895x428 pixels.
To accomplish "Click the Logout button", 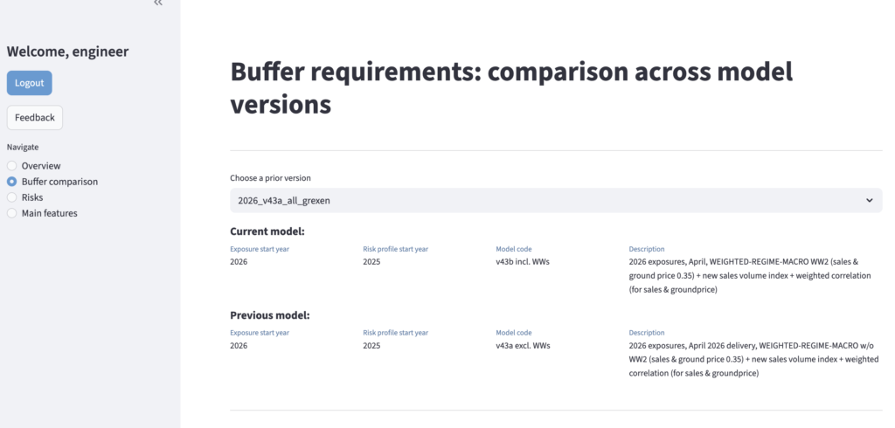I will click(x=30, y=83).
